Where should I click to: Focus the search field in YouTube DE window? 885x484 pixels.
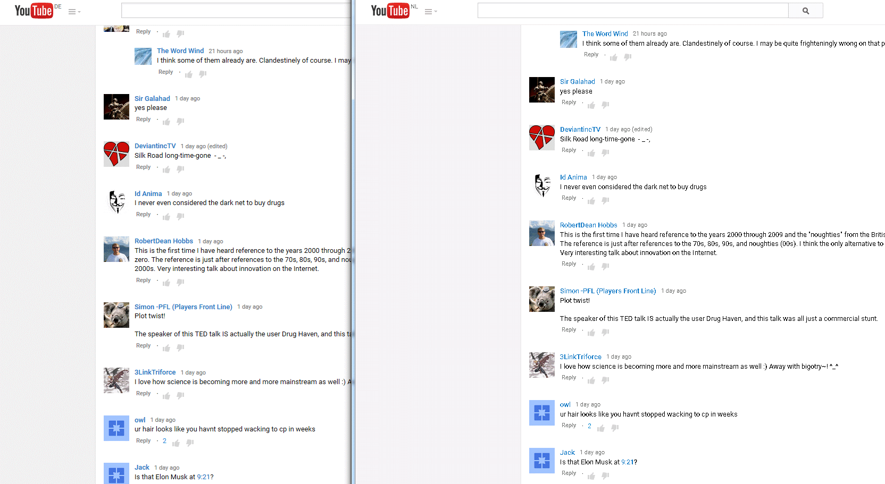tap(235, 11)
